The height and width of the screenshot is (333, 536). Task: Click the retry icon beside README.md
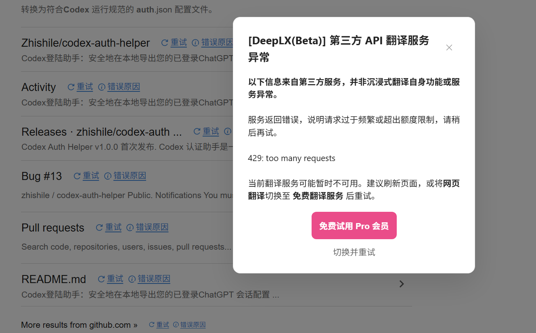[101, 279]
